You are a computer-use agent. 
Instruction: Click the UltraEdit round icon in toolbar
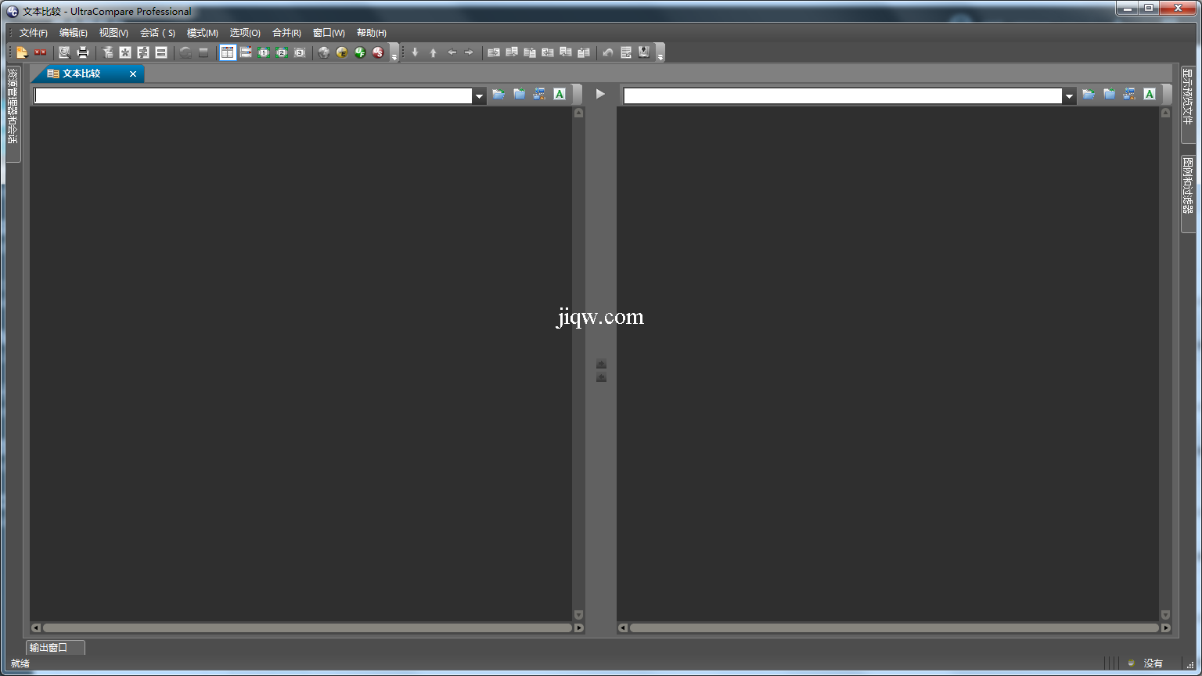[342, 52]
